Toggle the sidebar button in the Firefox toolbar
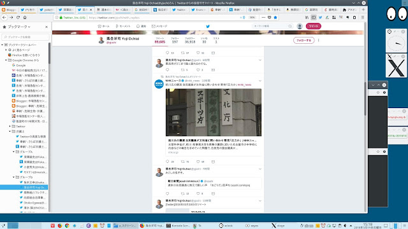Screen dimensions: 408x229 tap(314, 17)
